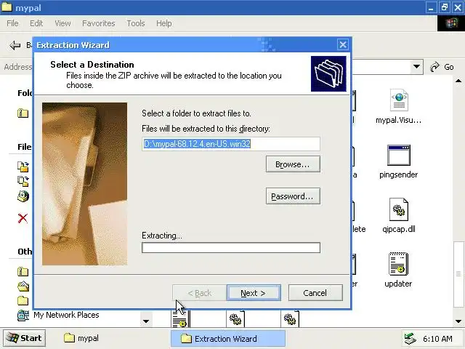
Task: Open the mypal.Visu... file icon
Action: pyautogui.click(x=399, y=100)
